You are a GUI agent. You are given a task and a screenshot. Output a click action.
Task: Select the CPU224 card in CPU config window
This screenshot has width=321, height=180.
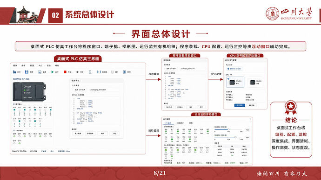pos(255,82)
